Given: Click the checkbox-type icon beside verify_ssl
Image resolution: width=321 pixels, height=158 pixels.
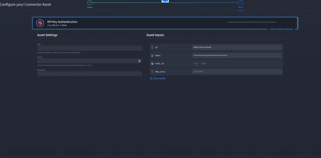Looking at the screenshot, I should (x=152, y=64).
